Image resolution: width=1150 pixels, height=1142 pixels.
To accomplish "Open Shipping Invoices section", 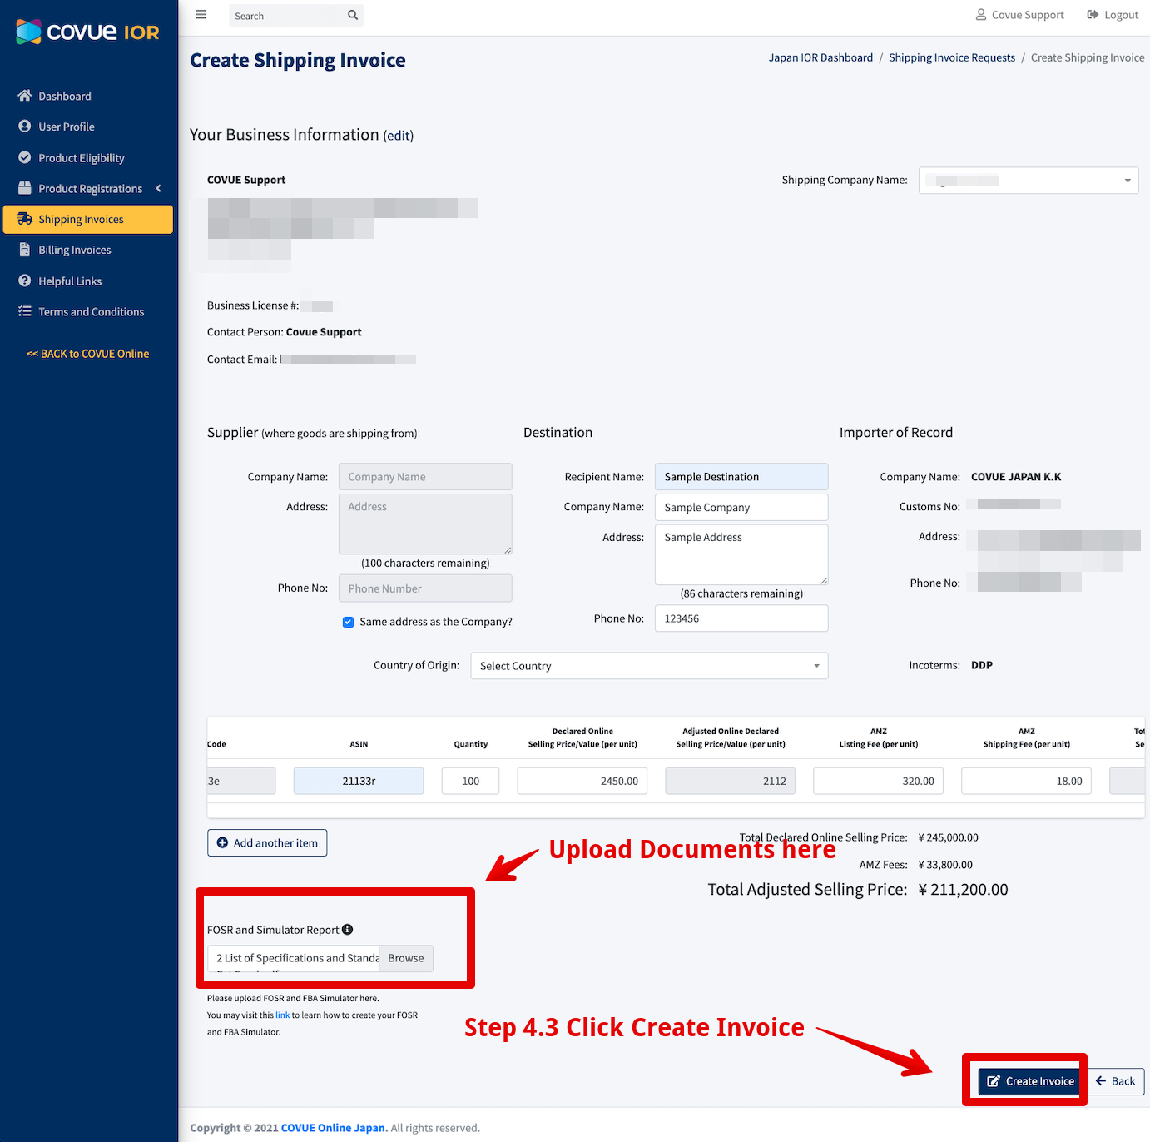I will [88, 219].
